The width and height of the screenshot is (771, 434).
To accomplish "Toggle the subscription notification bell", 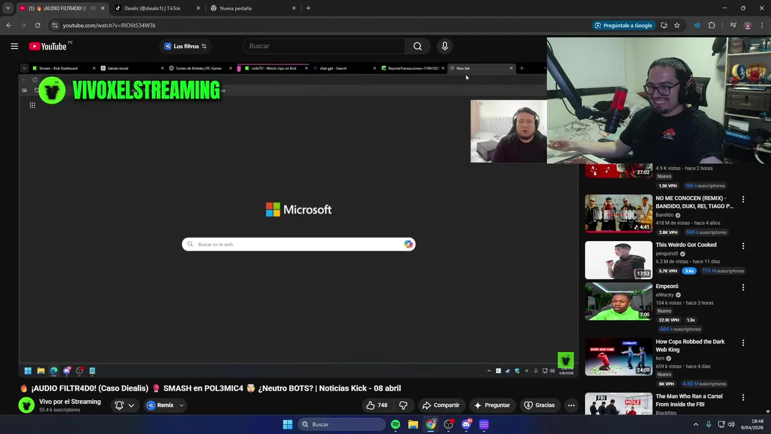I will (x=119, y=405).
